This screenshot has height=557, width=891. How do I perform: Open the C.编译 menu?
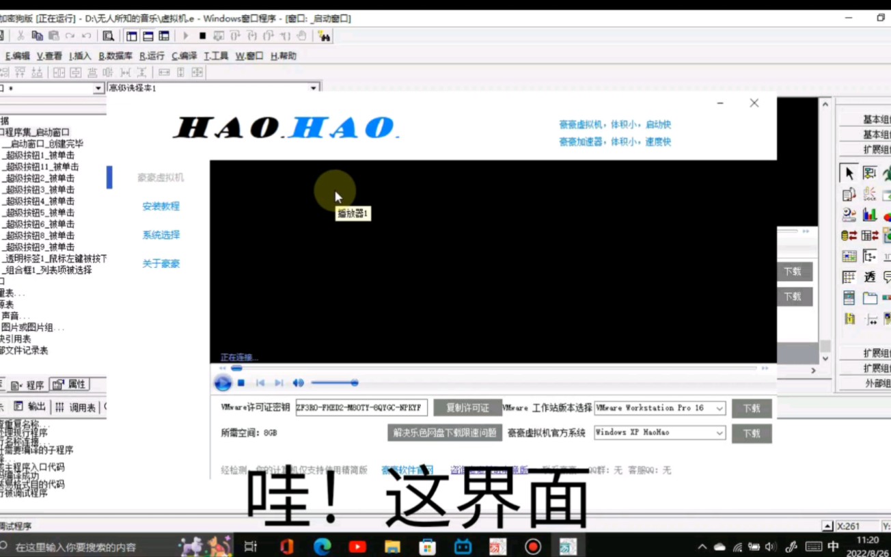click(x=184, y=56)
